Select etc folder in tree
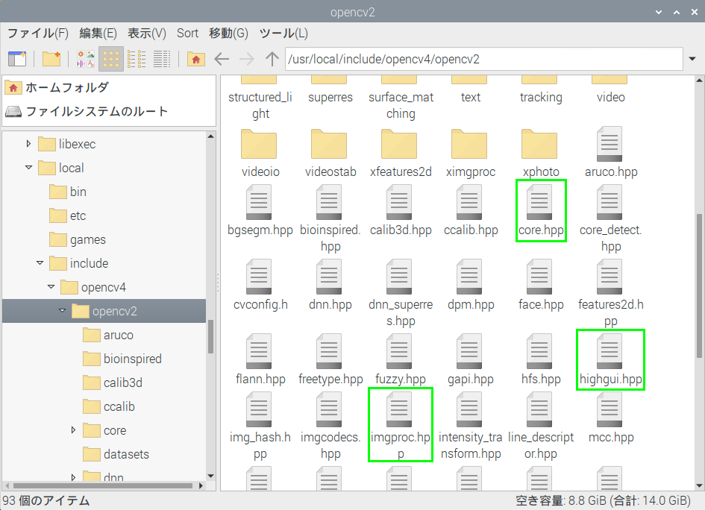Image resolution: width=705 pixels, height=510 pixels. (68, 215)
